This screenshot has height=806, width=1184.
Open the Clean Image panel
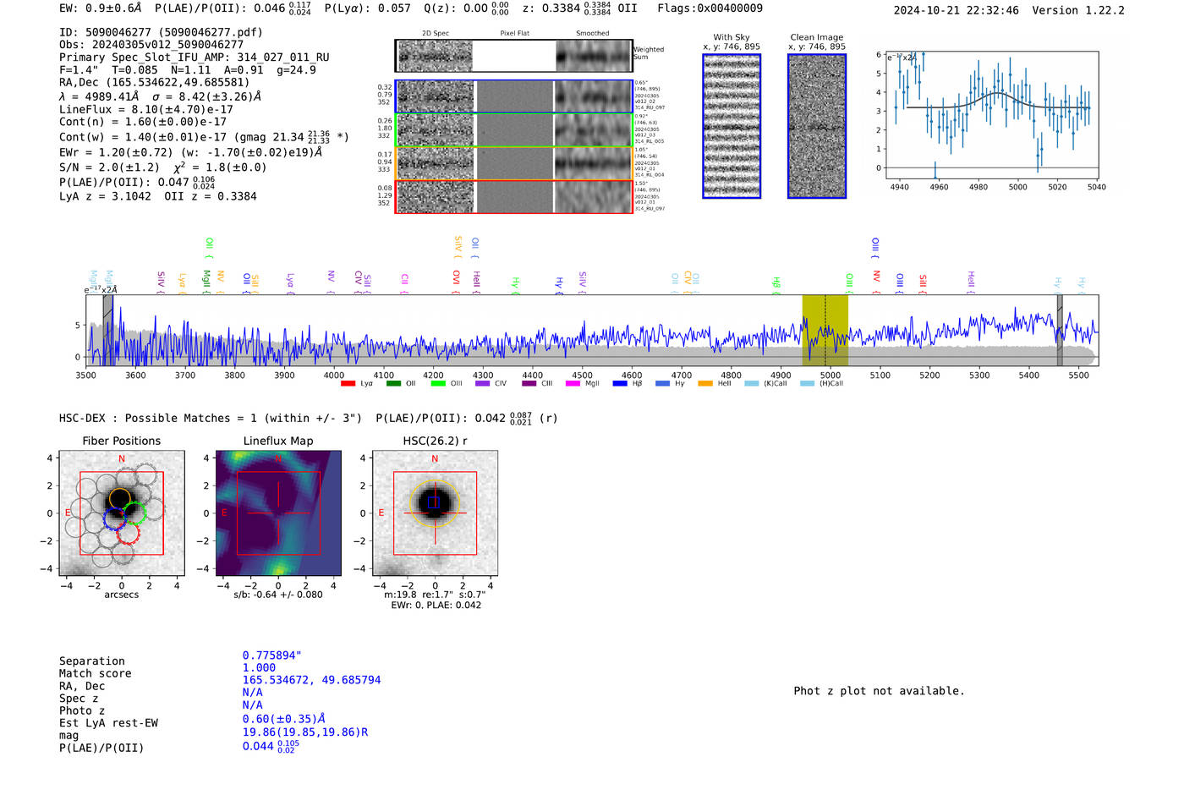[x=817, y=127]
